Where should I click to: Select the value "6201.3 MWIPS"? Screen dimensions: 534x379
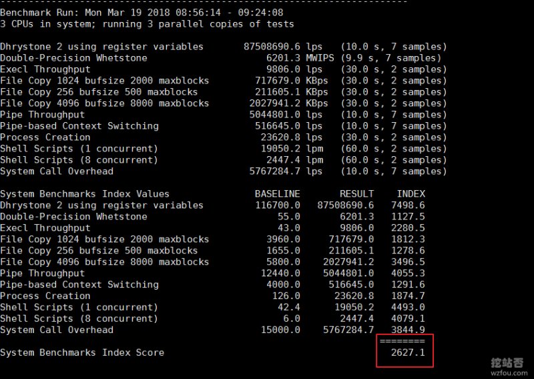(300, 58)
